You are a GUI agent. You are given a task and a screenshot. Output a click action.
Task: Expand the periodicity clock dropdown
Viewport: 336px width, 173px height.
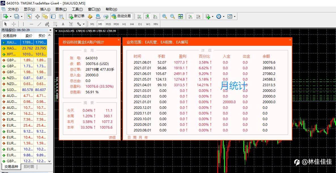[220, 16]
